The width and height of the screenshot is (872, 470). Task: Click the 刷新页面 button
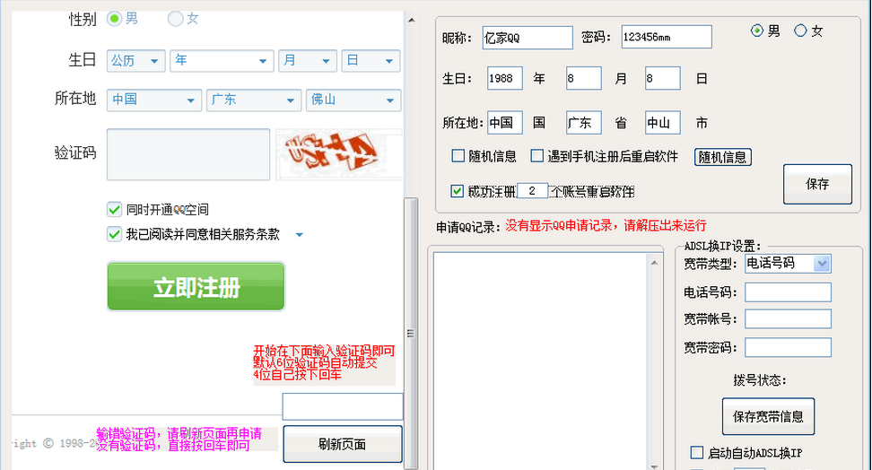click(343, 444)
